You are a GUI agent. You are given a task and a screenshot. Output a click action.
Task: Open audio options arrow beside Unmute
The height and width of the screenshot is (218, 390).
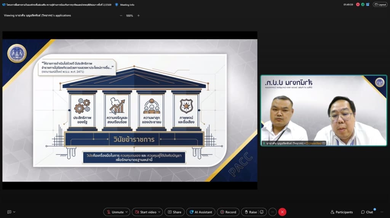point(126,212)
